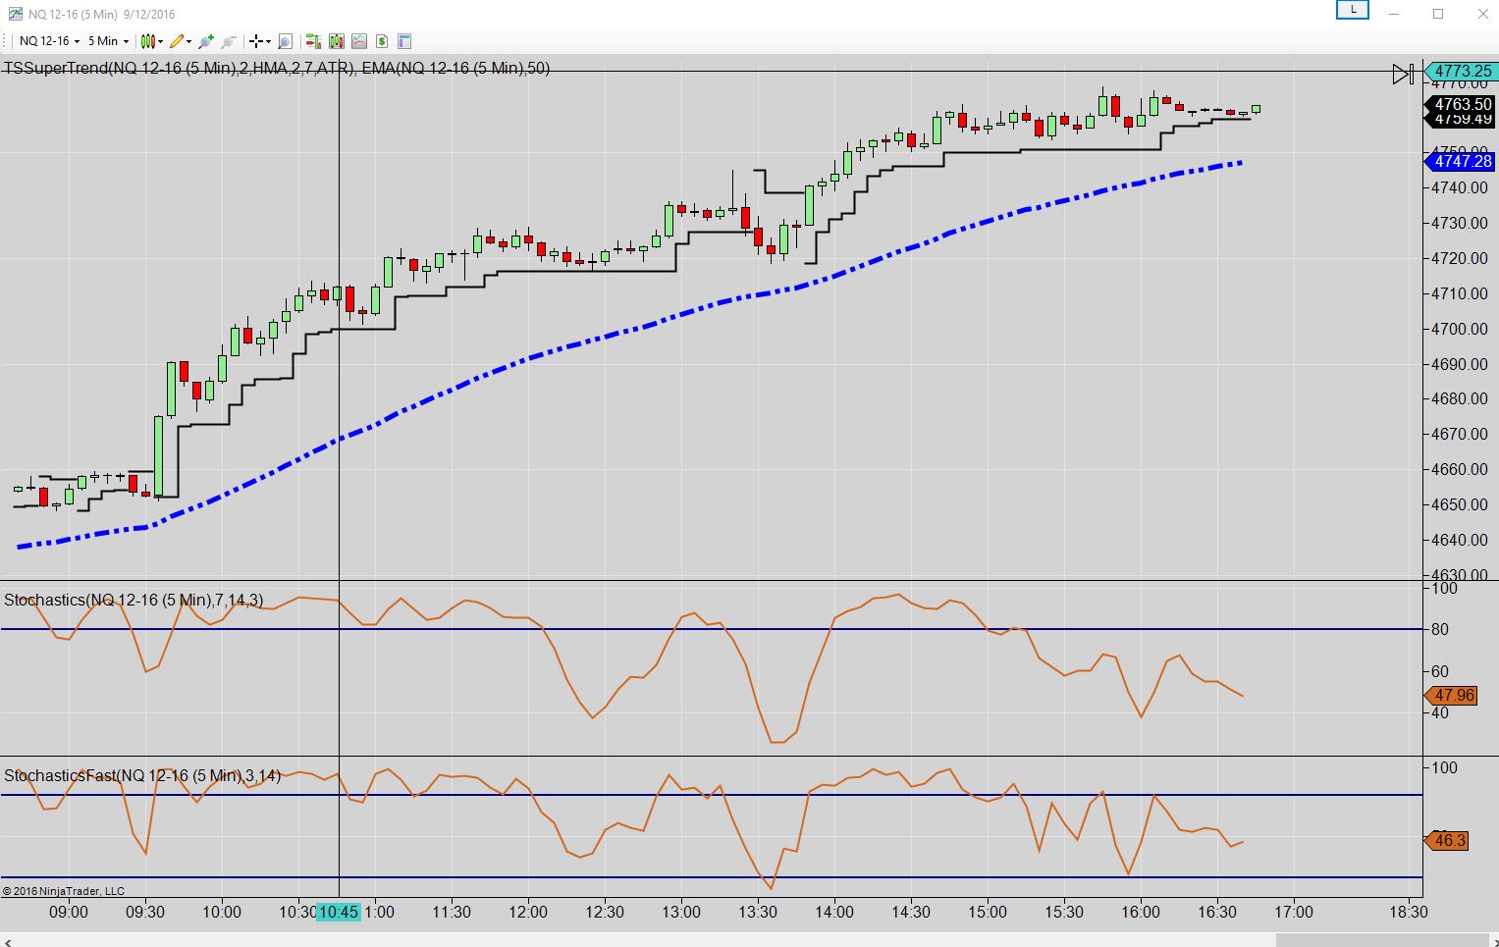Click the orange 47.96 Stochastics value marker

(x=1451, y=695)
